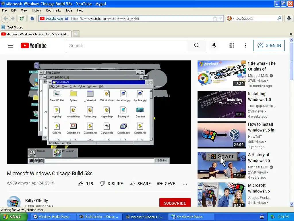This screenshot has width=294, height=221.
Task: Open title.wma Origins of XP video thumbnail
Action: click(x=221, y=74)
